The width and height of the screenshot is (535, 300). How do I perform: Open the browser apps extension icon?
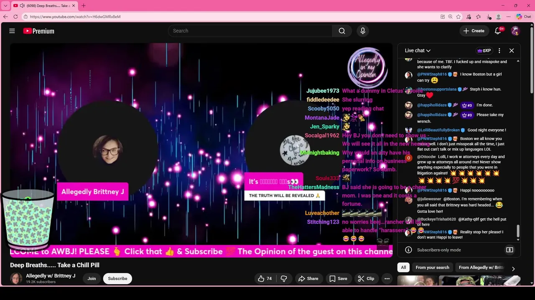coord(443,17)
